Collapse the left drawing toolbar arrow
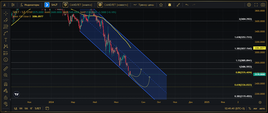The width and height of the screenshot is (268, 113). coord(10,99)
